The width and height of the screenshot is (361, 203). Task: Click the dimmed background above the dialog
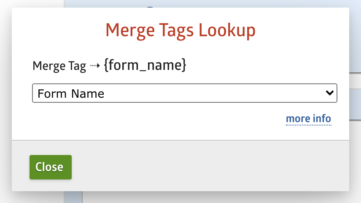(x=211, y=3)
